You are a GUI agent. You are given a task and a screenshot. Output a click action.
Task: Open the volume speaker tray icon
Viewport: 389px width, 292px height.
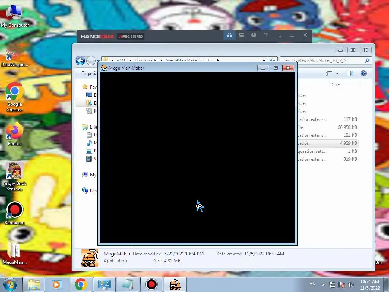coord(351,285)
